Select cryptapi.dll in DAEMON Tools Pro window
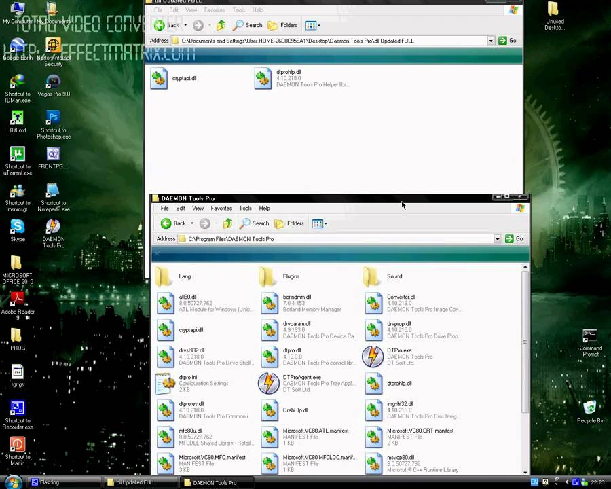The width and height of the screenshot is (611, 489). [x=180, y=330]
